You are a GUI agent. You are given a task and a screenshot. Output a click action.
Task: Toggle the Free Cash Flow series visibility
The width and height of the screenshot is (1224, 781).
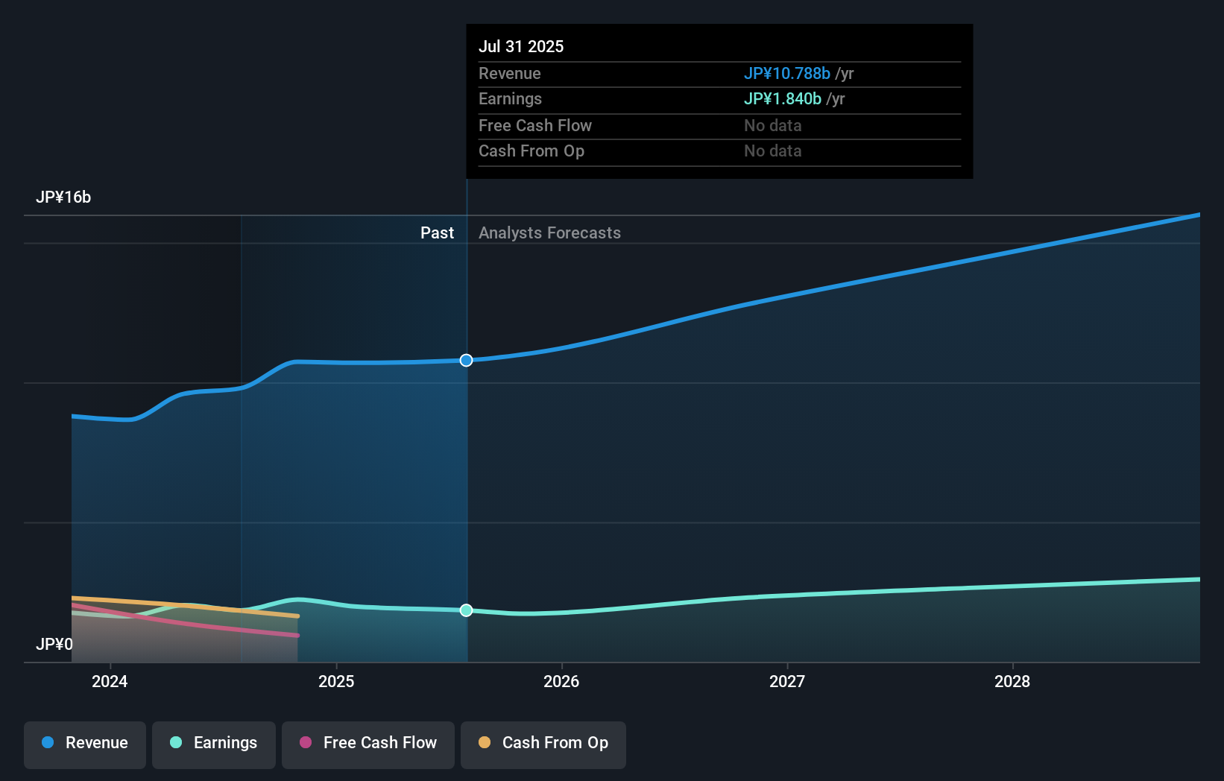(367, 744)
